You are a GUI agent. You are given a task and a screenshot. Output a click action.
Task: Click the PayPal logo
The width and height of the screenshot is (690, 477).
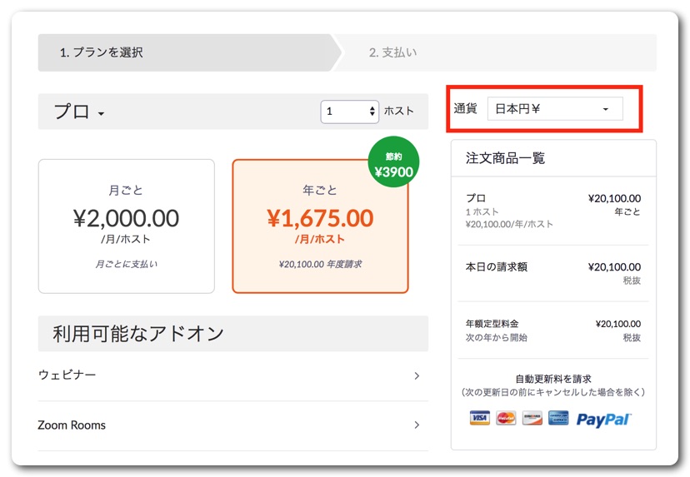point(604,419)
